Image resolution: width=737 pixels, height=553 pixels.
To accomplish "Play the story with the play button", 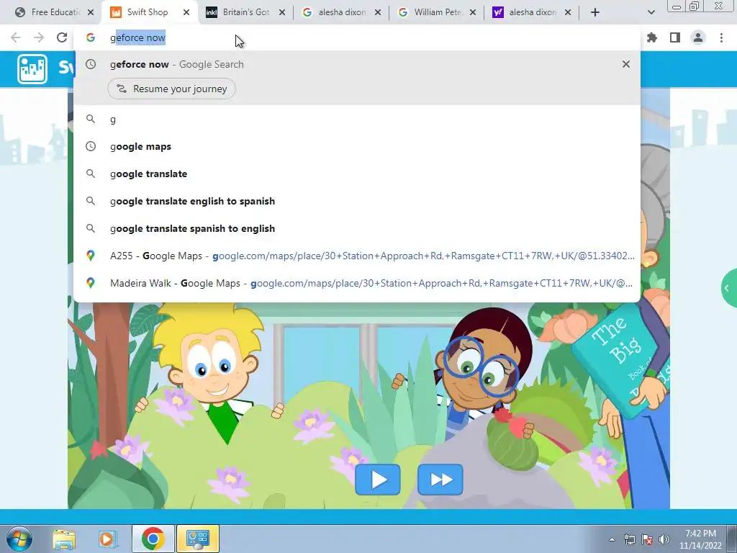I will coord(378,480).
